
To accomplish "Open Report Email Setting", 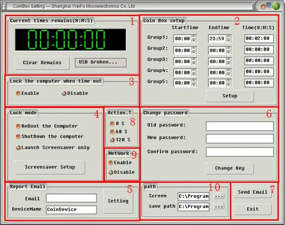I will pos(118,201).
